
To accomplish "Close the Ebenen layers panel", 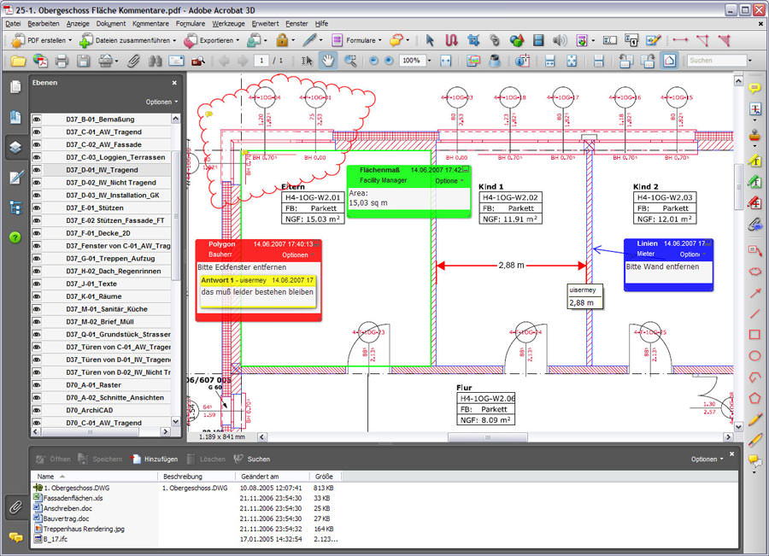I will (x=174, y=83).
